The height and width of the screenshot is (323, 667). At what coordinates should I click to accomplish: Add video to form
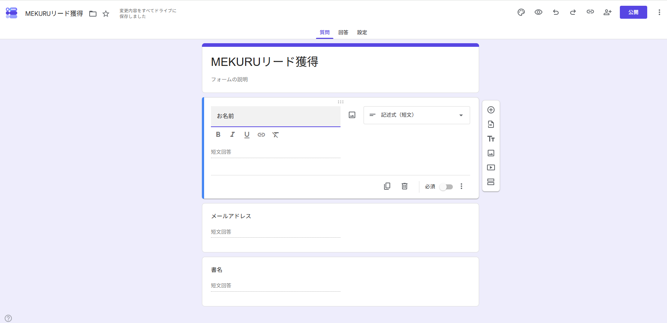(x=491, y=167)
